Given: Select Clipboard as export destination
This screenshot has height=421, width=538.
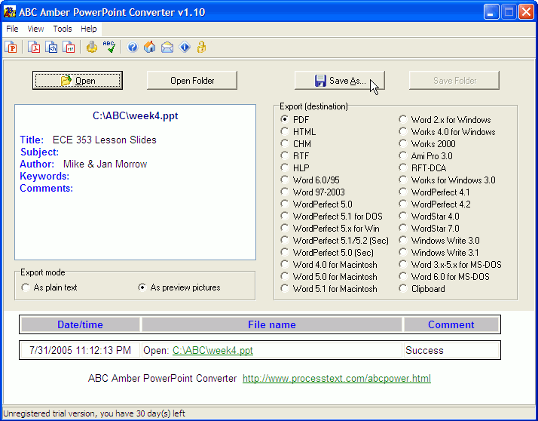Looking at the screenshot, I should pyautogui.click(x=404, y=289).
